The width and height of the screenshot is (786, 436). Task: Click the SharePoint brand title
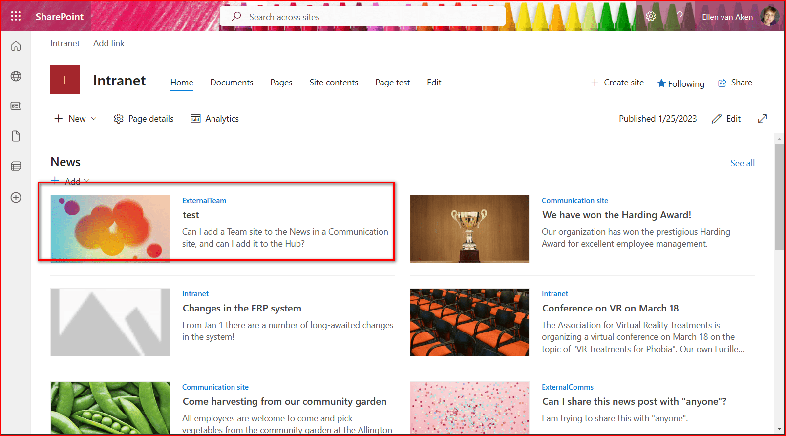tap(60, 17)
